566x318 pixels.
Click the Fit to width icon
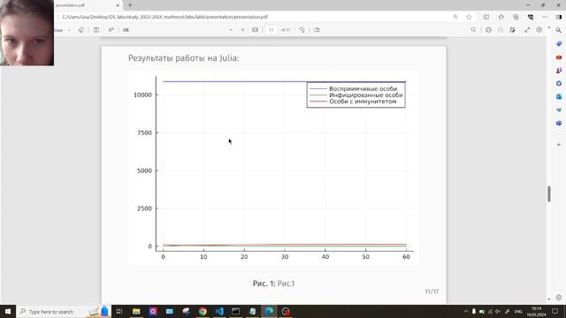256,30
